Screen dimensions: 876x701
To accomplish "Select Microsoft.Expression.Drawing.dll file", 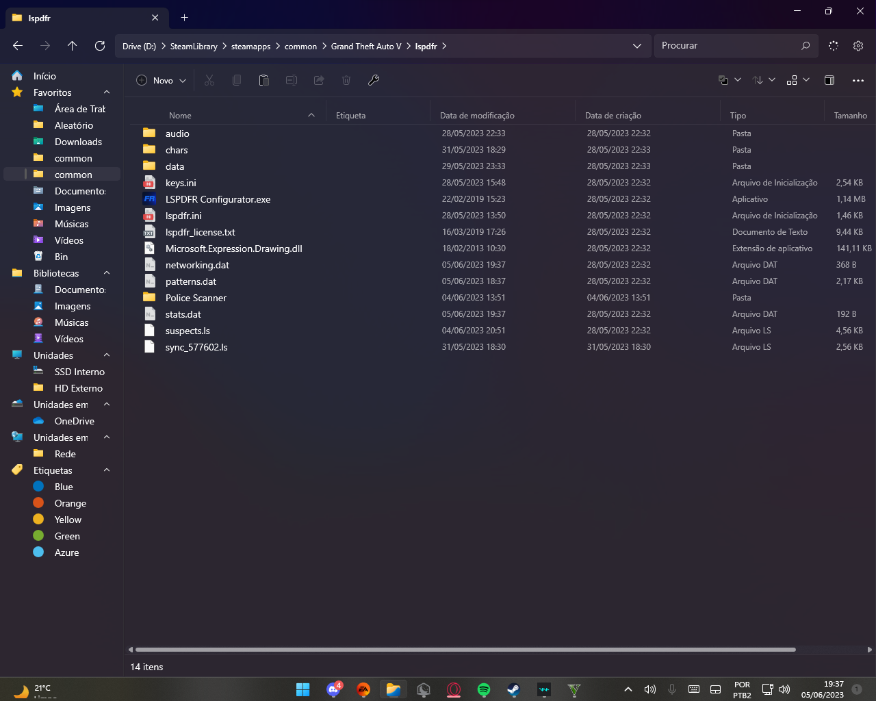I will coord(234,248).
